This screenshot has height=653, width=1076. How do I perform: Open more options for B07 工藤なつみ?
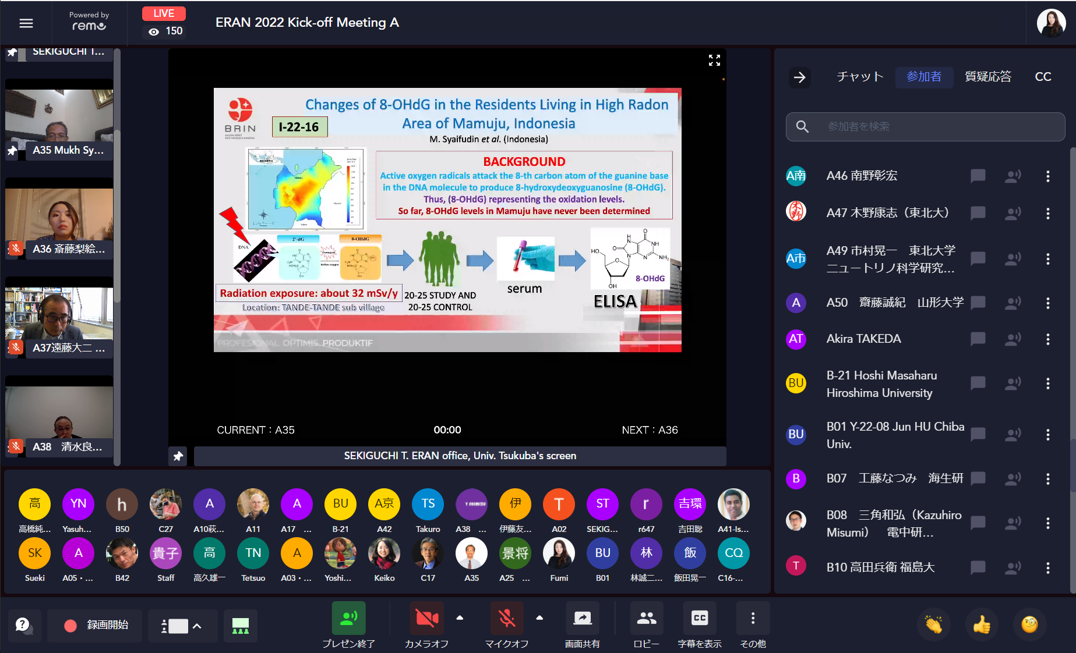pos(1047,478)
